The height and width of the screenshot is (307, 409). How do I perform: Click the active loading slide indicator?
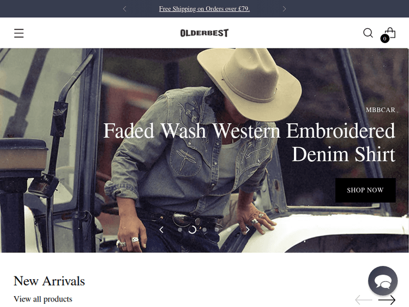(193, 230)
